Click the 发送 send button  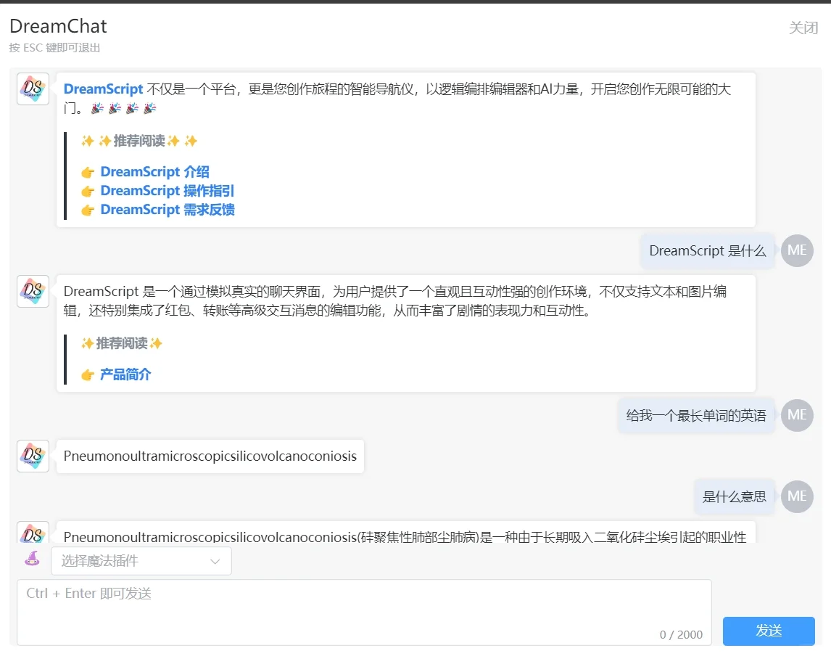pyautogui.click(x=768, y=631)
